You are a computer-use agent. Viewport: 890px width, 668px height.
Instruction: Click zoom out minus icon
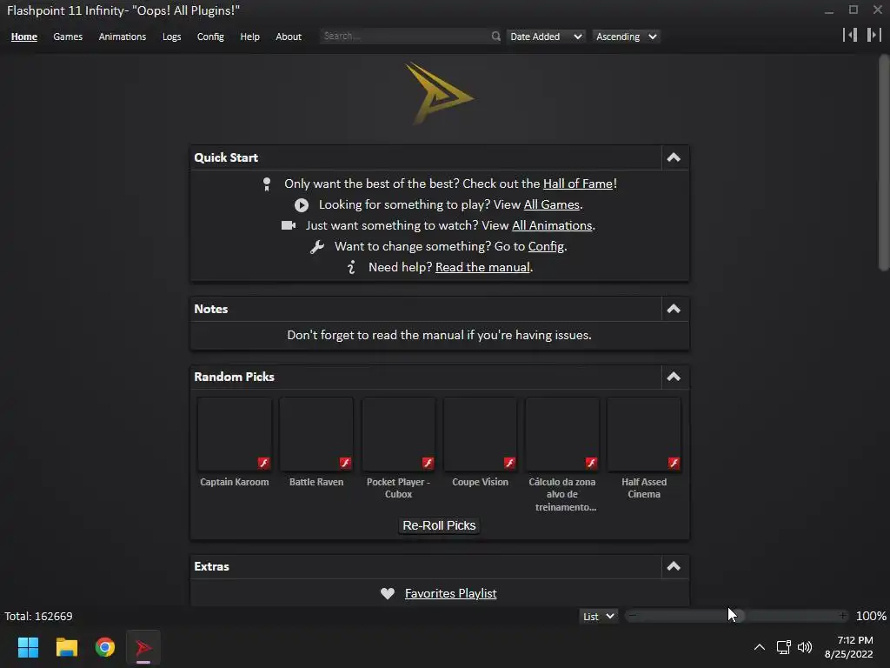633,616
